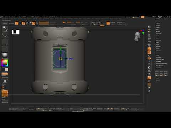171x128 pixels.
Task: Click the white document thumbnail in viewport corner
Action: 16,32
